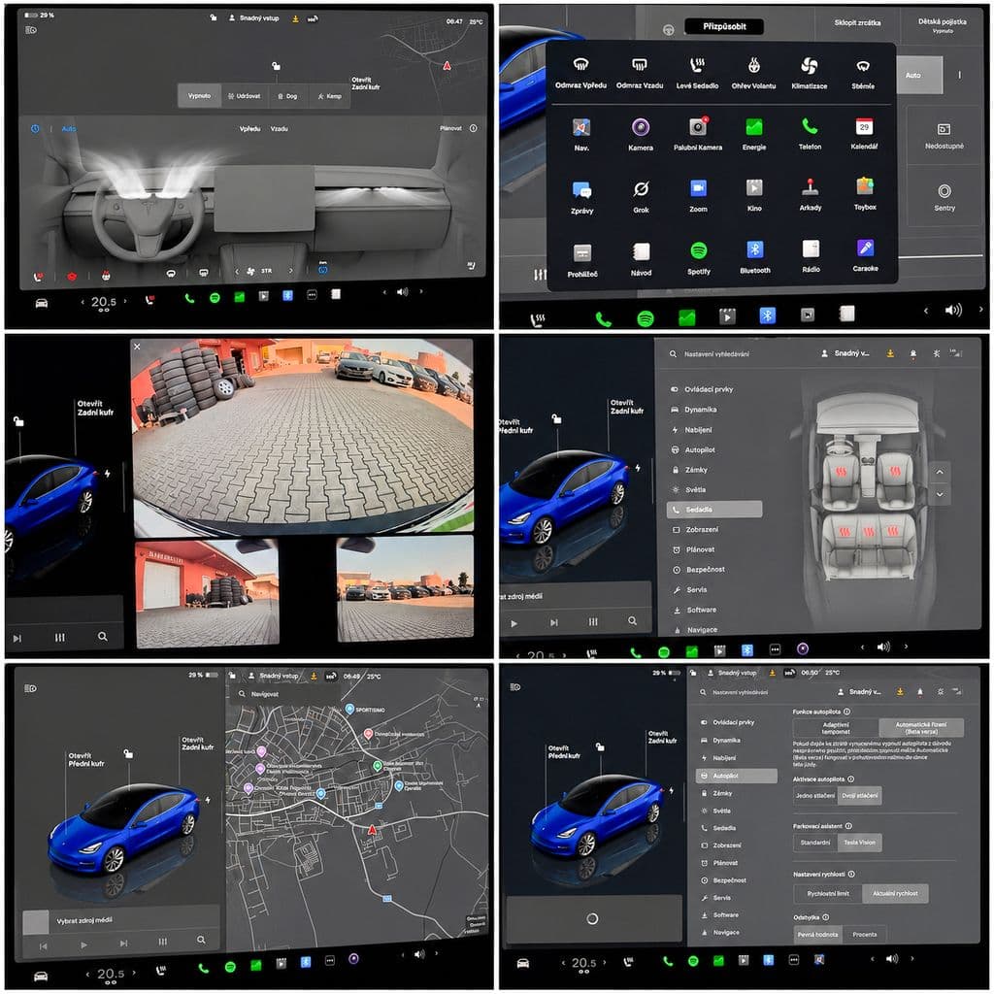Open Software in the Autopilot settings sidebar
Viewport: 994px width, 994px height.
click(x=725, y=915)
